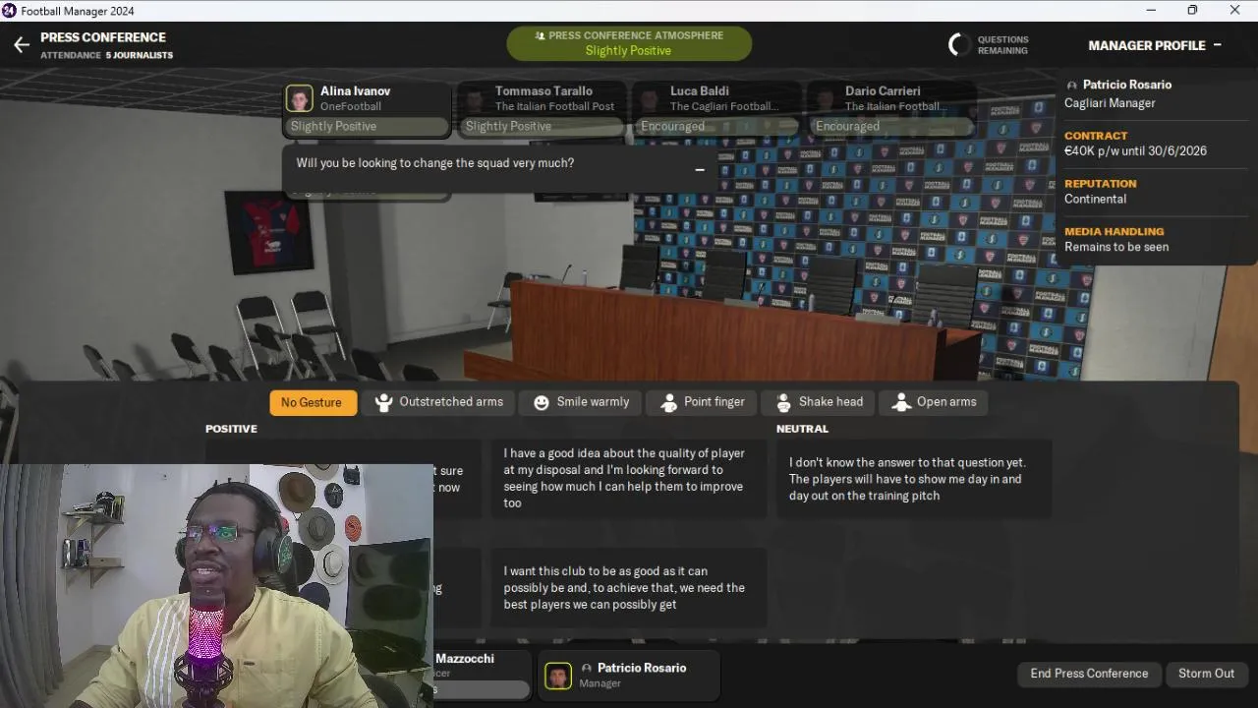
Task: Go back using the arrow beside Press Conference
Action: tap(22, 44)
